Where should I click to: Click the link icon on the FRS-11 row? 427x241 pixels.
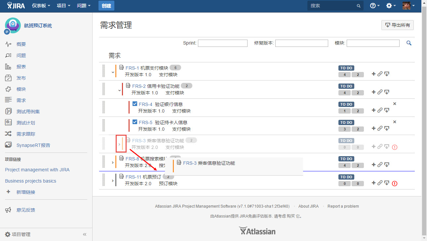tap(380, 183)
